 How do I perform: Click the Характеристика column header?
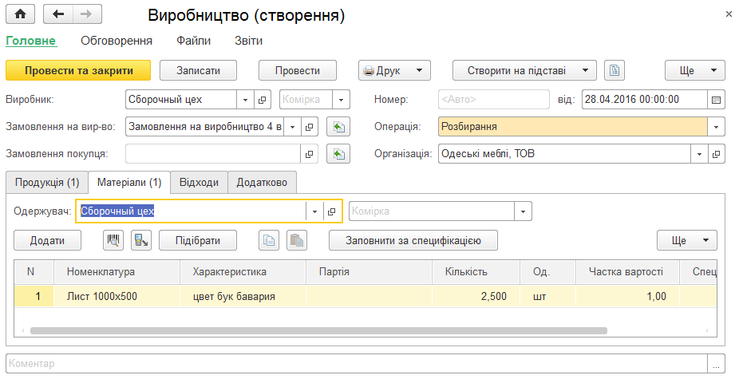pyautogui.click(x=243, y=272)
